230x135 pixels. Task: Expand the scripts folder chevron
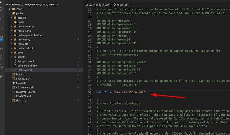pos(11,57)
